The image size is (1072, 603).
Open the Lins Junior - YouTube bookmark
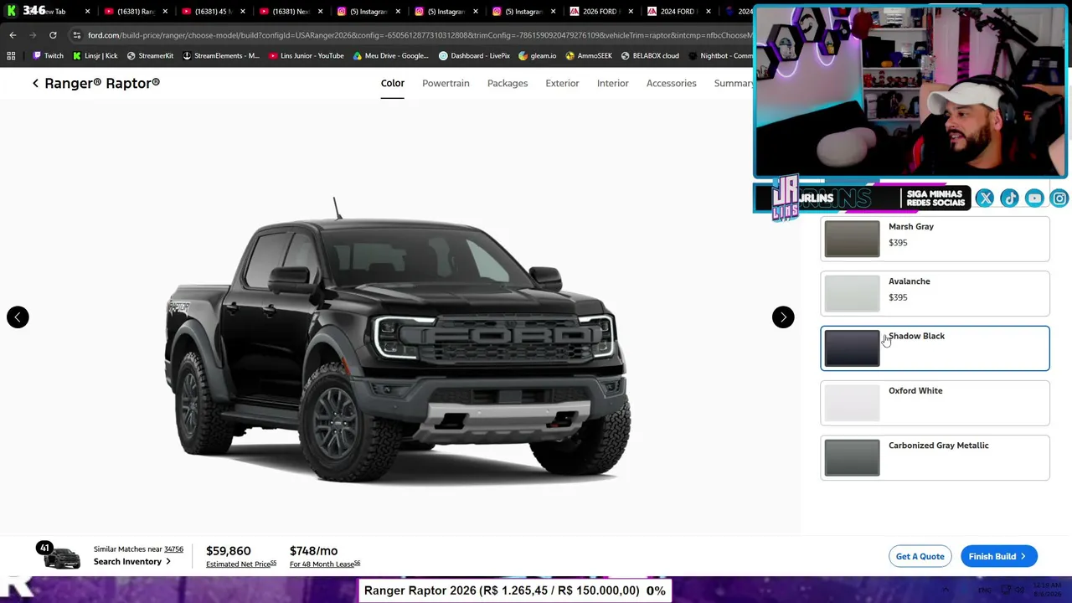[x=307, y=56]
